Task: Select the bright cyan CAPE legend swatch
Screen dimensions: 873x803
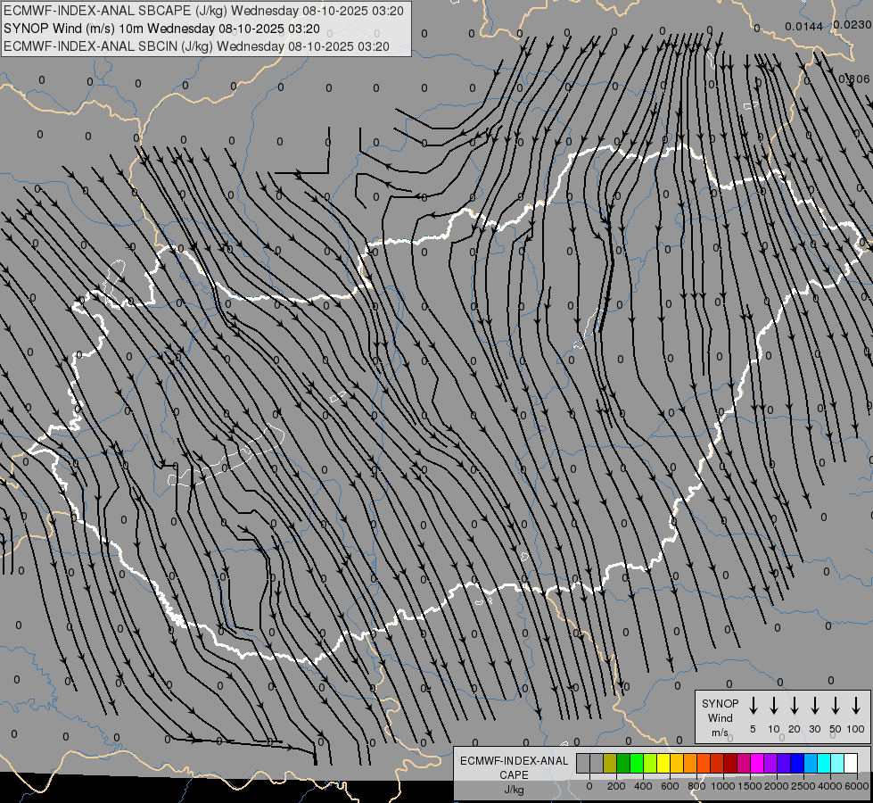Action: pyautogui.click(x=824, y=763)
